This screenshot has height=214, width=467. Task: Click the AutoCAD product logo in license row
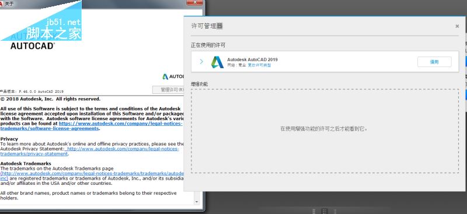pyautogui.click(x=217, y=62)
